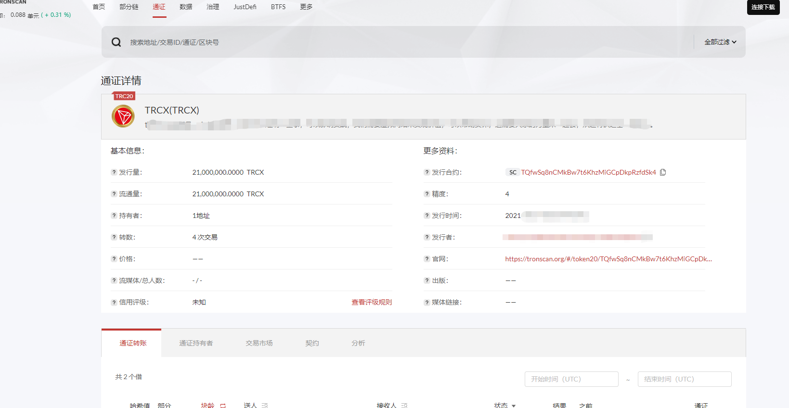
Task: Switch to the 分析 tab
Action: click(358, 343)
